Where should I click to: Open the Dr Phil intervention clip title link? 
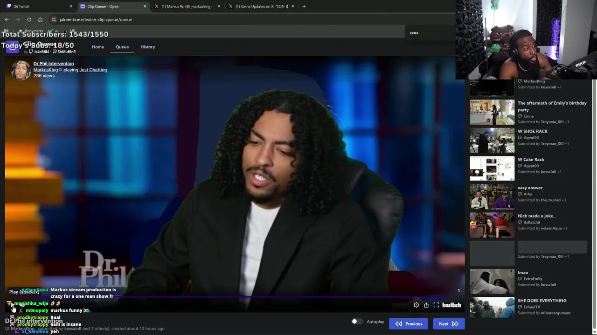point(54,64)
